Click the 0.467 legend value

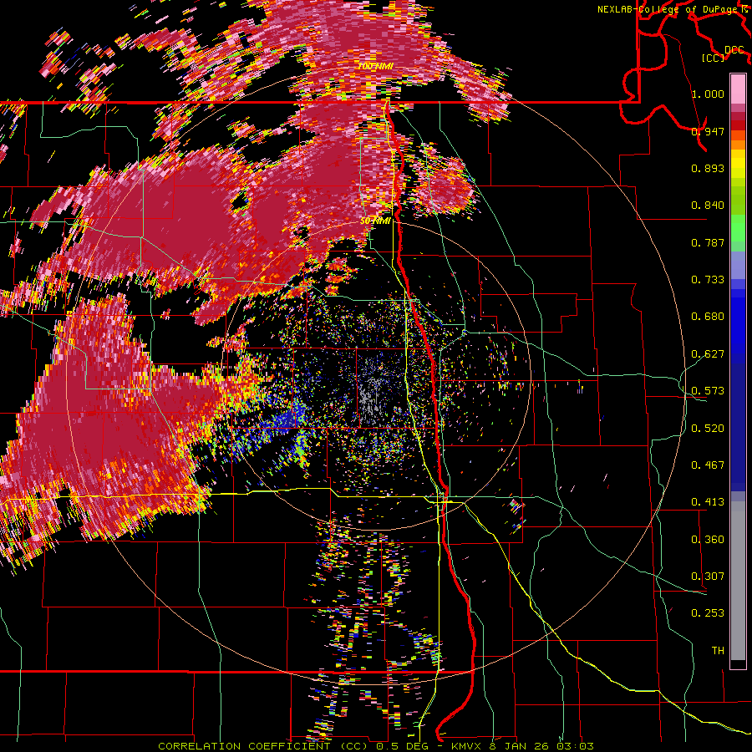[x=708, y=465]
